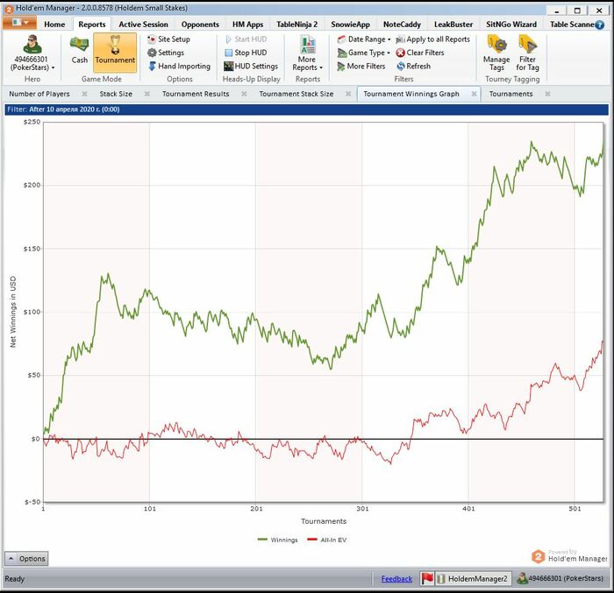614x593 pixels.
Task: Clear Filters with red X icon
Action: 420,53
